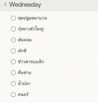The width and height of the screenshot is (98, 103).
Task: Mark น้ำปลา as done
Action: pos(13,84)
